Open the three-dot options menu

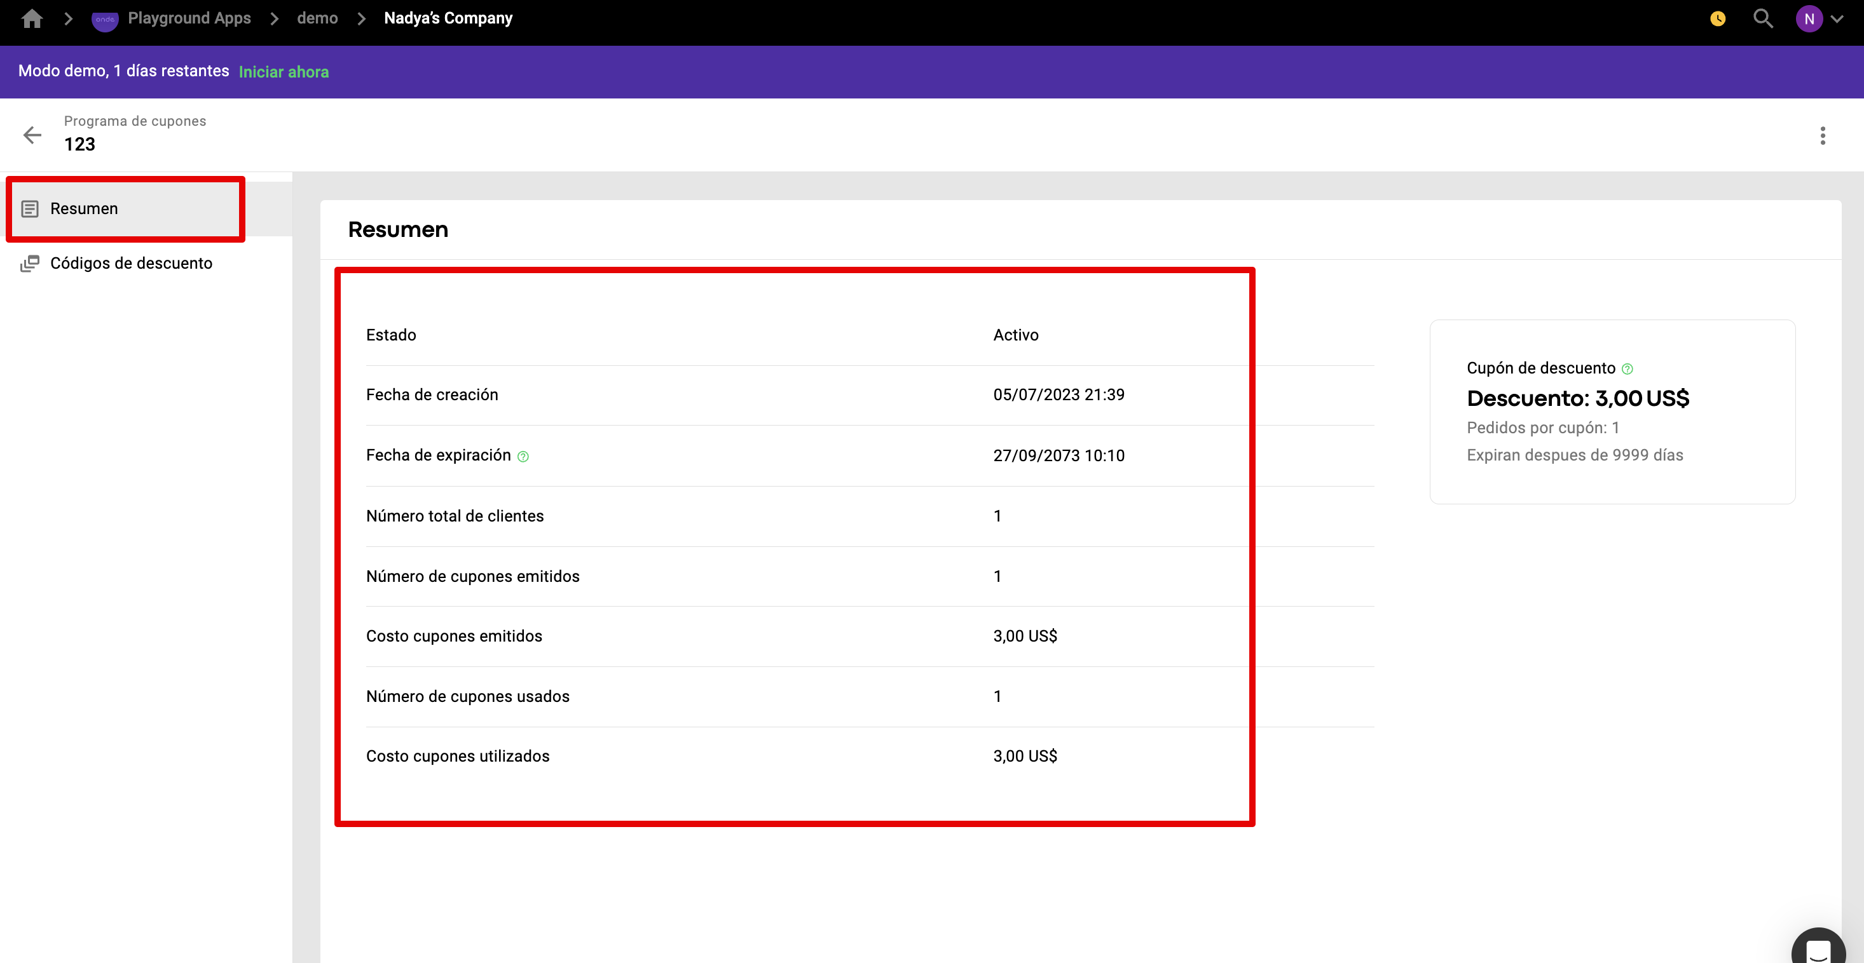point(1822,135)
